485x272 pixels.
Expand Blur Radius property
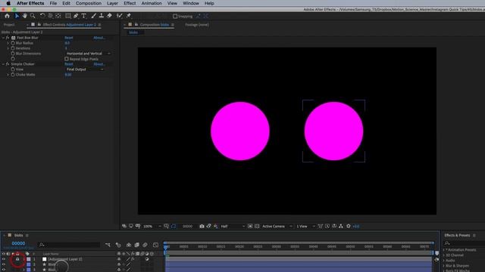(x=8, y=43)
